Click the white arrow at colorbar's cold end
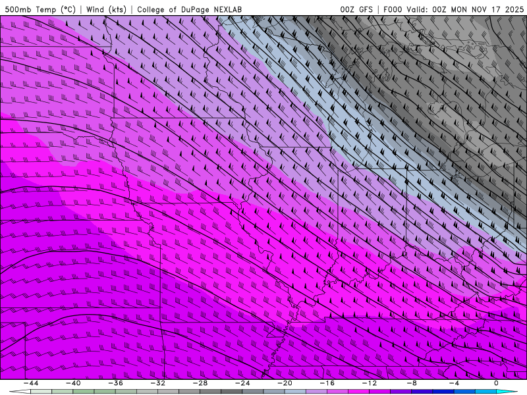Screen dimensions: 527x395 pos(20,392)
